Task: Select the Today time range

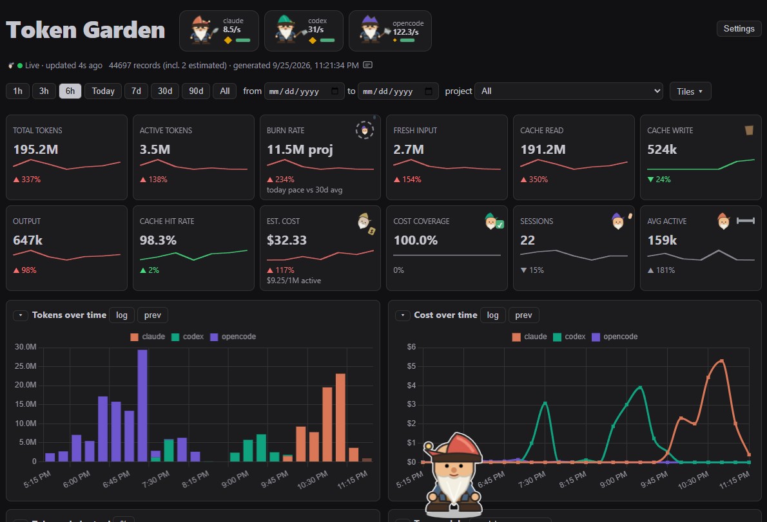Action: pos(103,91)
